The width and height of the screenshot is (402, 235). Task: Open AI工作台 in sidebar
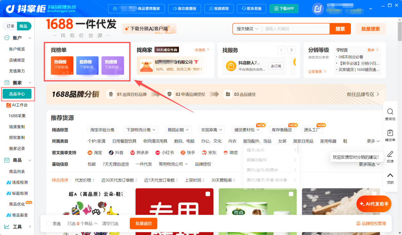coord(17,105)
